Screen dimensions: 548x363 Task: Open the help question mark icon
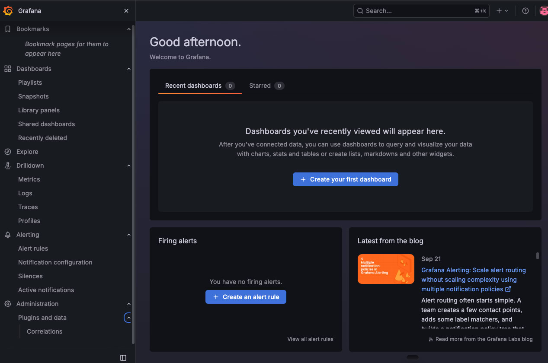[526, 11]
